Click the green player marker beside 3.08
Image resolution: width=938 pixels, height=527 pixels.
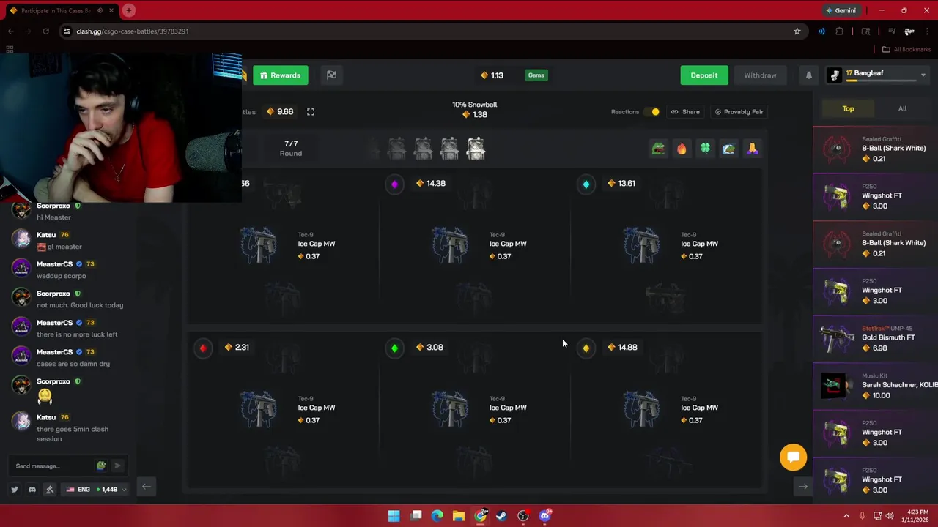[394, 348]
